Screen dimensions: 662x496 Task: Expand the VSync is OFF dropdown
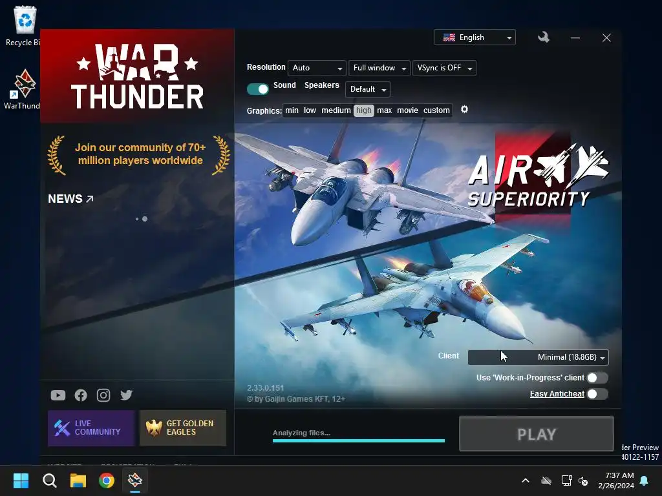[x=444, y=68]
